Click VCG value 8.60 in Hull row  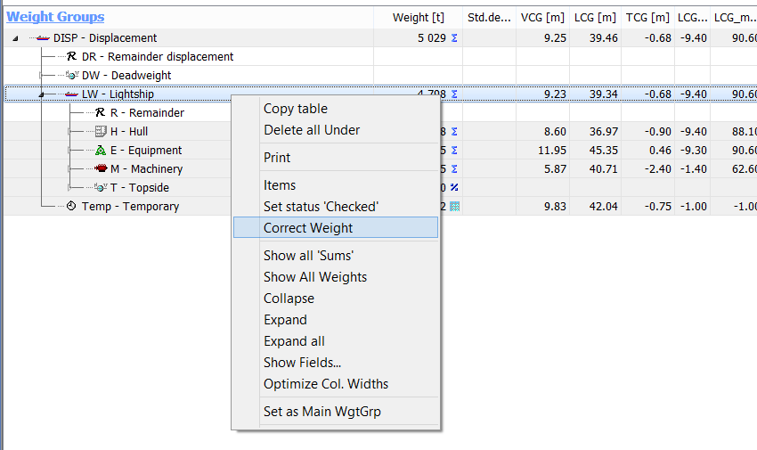click(555, 131)
